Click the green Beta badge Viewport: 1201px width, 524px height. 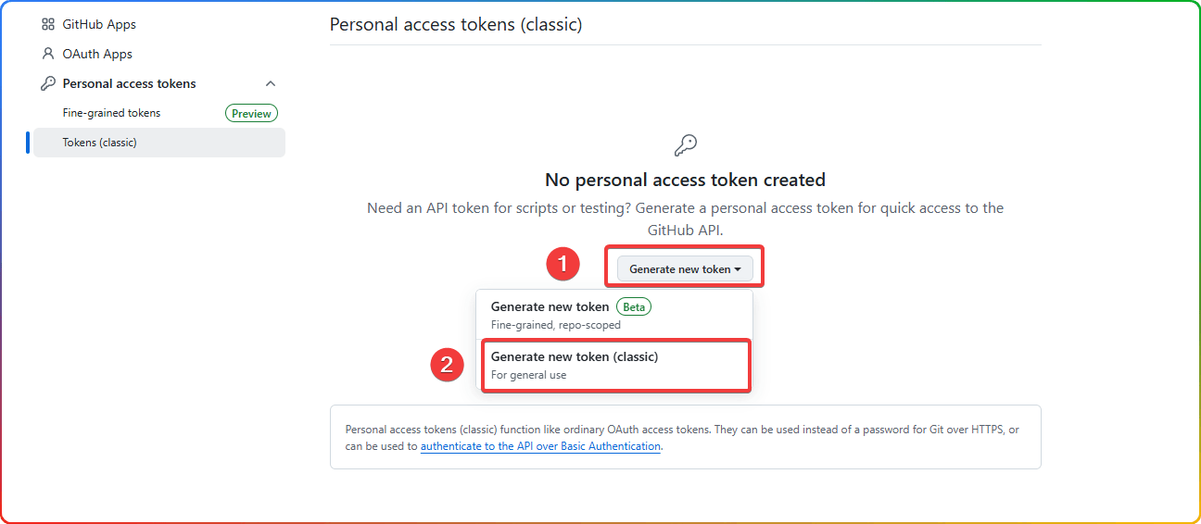click(x=634, y=306)
